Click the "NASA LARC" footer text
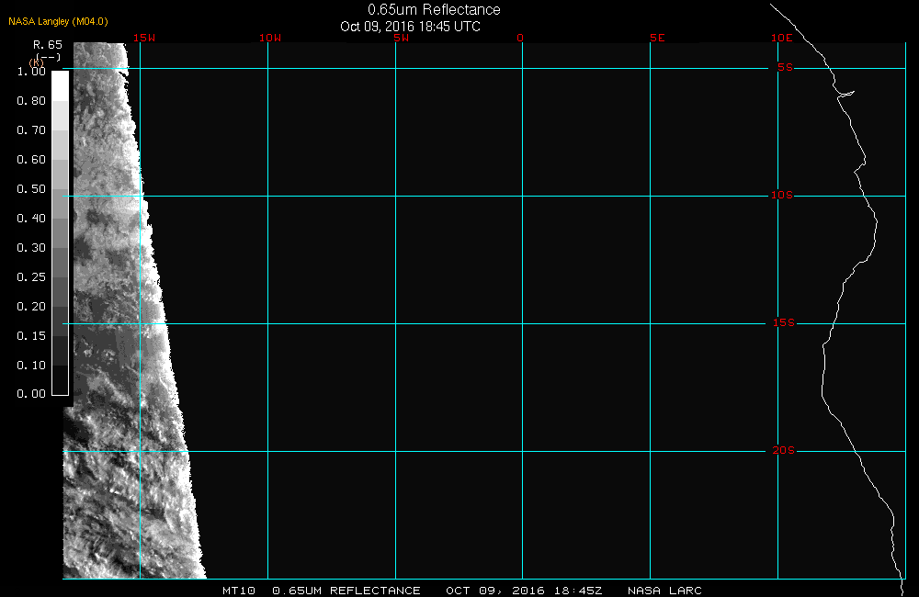The width and height of the screenshot is (919, 597). tap(664, 590)
